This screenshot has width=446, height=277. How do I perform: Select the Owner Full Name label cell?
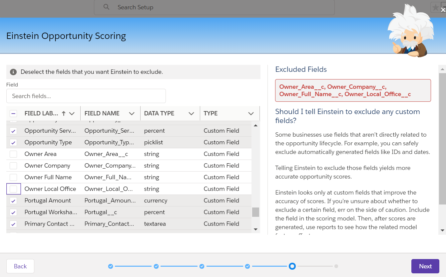coord(48,177)
